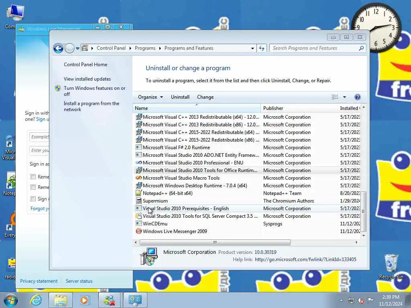This screenshot has height=308, width=411.
Task: Select Visual Studio 2010 ADO.NET Entity Framework icon
Action: click(x=138, y=155)
